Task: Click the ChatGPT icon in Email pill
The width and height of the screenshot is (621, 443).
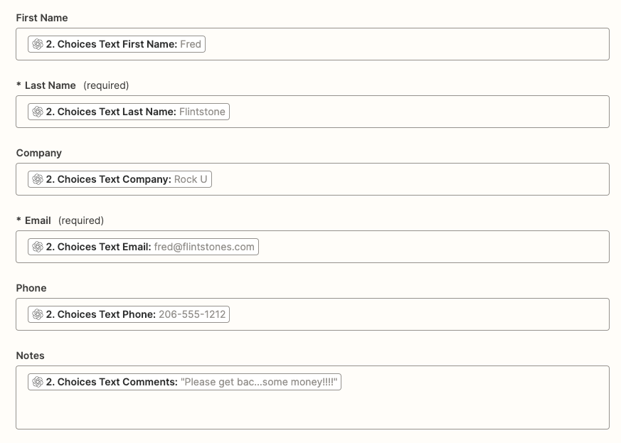Action: pos(38,247)
